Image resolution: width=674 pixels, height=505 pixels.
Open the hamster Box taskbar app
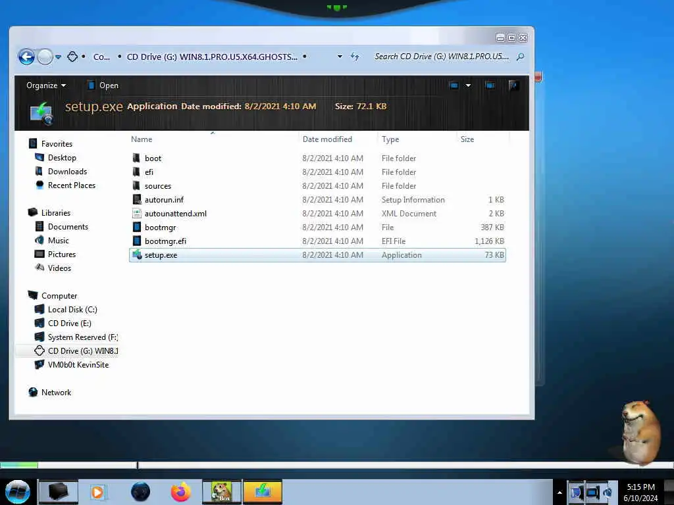click(x=221, y=492)
